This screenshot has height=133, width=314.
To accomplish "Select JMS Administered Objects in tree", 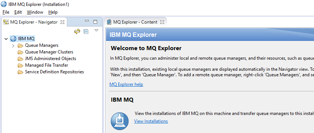I will [x=51, y=59].
